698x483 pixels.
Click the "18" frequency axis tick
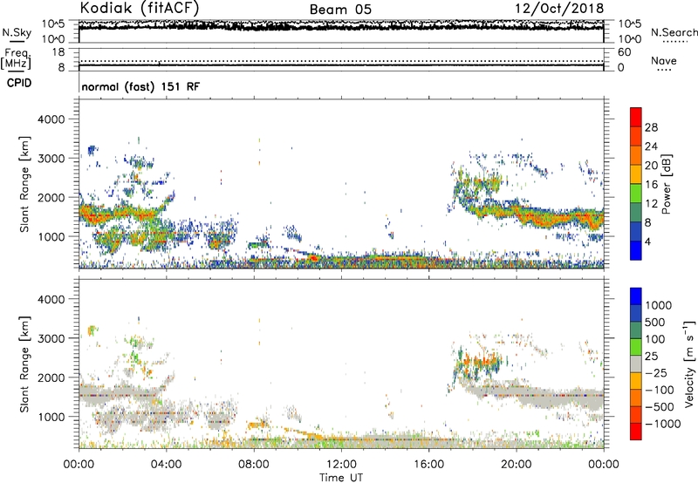pos(58,52)
